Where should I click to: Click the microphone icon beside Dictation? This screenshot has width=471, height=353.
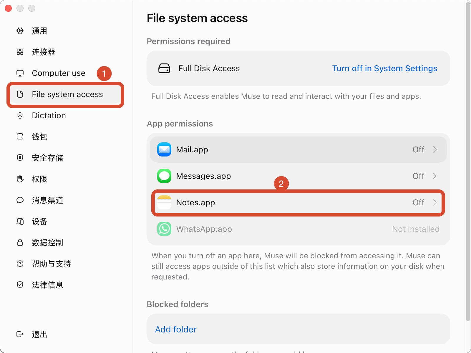point(20,115)
